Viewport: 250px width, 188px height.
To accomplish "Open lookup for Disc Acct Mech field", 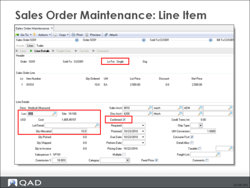I will pos(180,114).
